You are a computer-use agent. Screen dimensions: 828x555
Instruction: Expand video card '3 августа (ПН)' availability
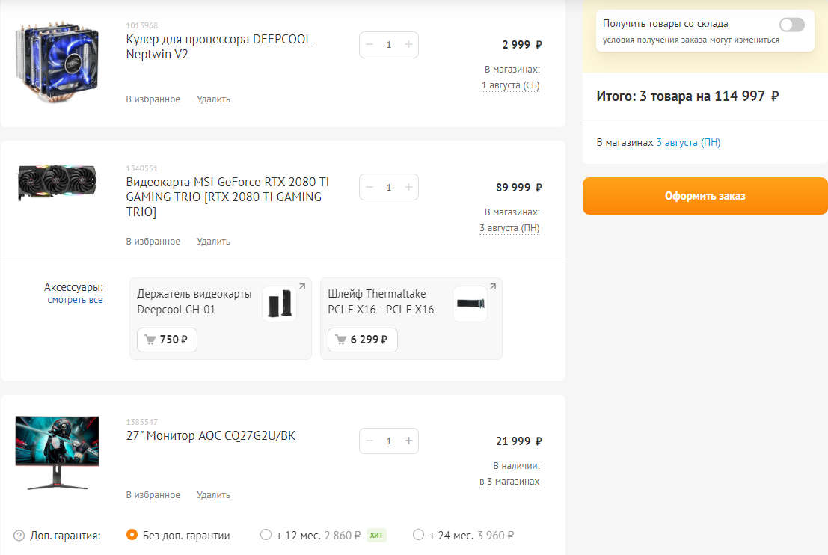pos(509,228)
